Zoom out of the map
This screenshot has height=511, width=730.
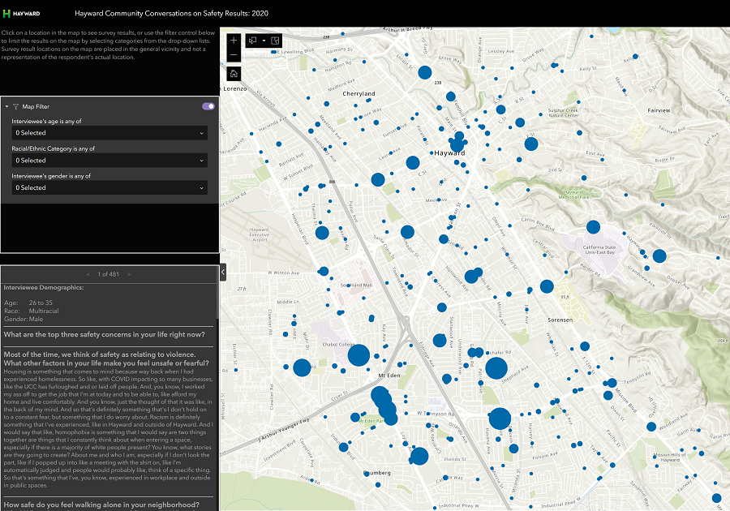click(234, 55)
